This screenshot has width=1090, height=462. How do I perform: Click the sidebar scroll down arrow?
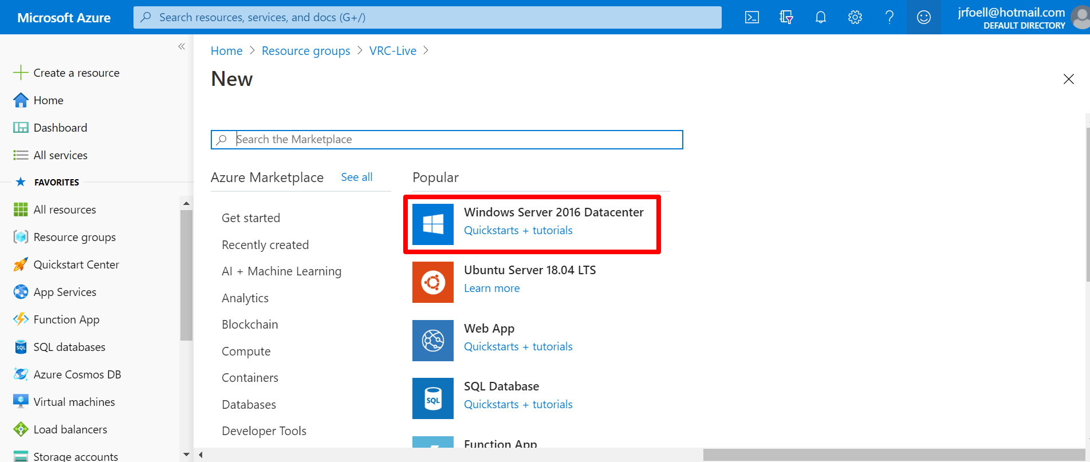pos(186,455)
